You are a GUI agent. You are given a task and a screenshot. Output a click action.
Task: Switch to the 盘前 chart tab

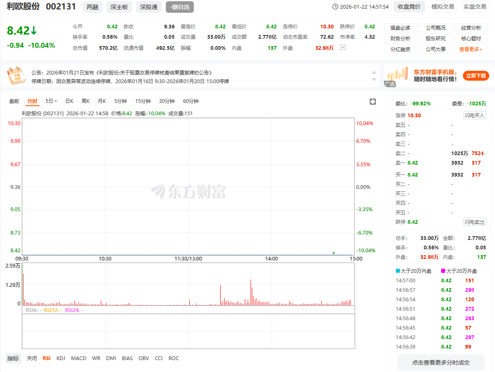14,101
